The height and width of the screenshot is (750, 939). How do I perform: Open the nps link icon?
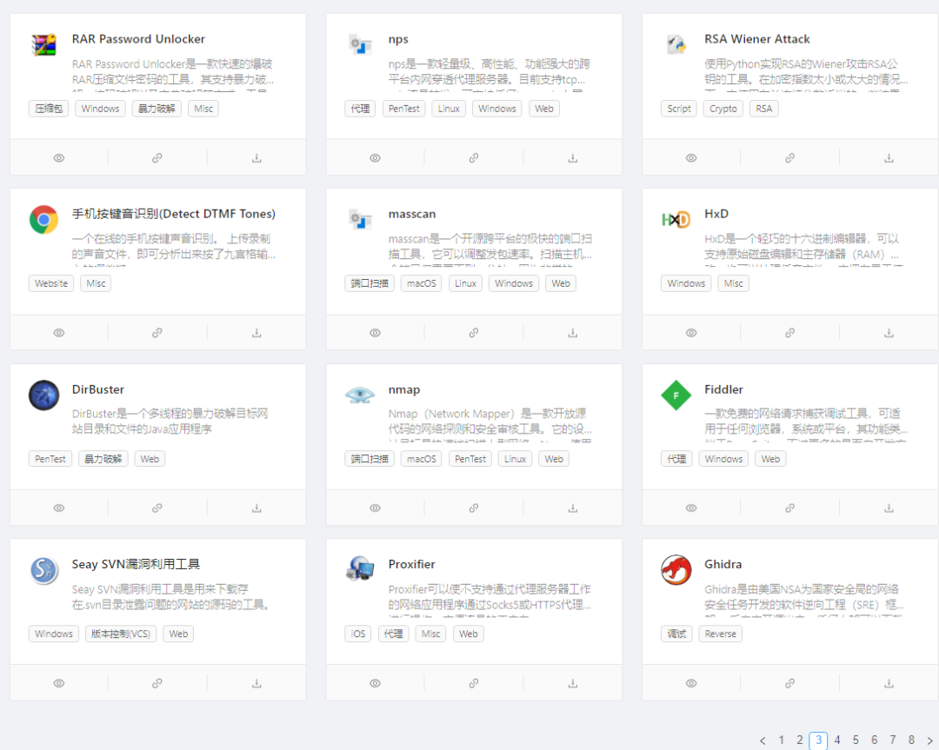tap(474, 158)
